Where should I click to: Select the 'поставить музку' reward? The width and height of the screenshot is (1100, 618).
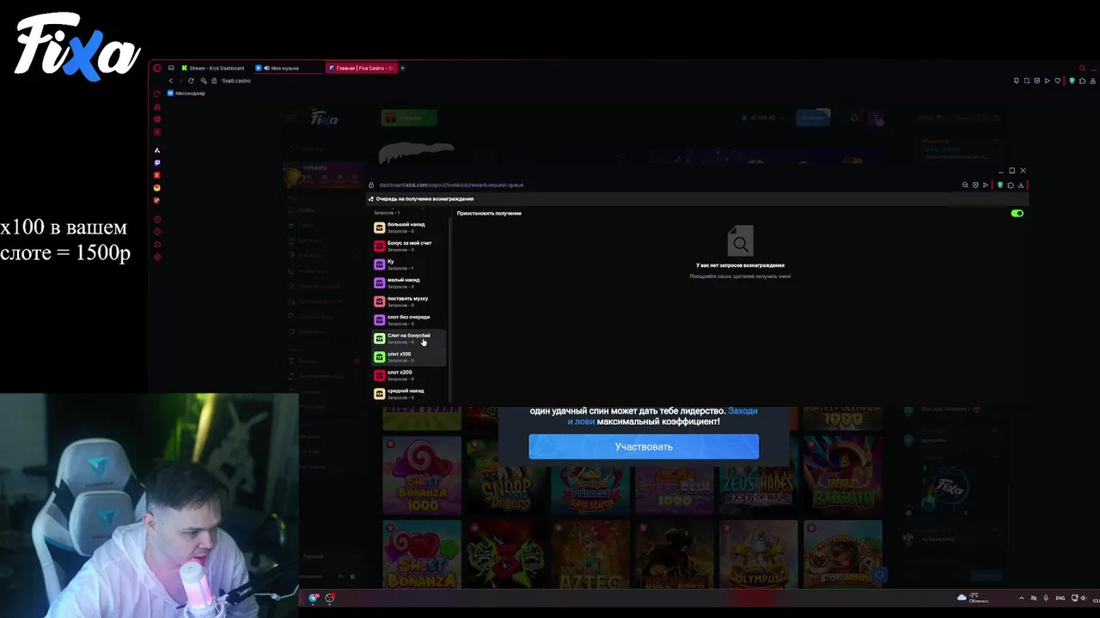tap(409, 301)
